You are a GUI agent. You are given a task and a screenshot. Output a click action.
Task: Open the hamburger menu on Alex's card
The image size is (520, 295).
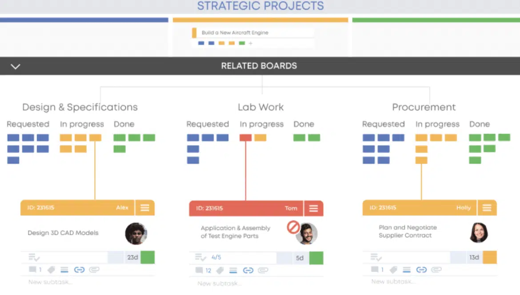tap(144, 208)
